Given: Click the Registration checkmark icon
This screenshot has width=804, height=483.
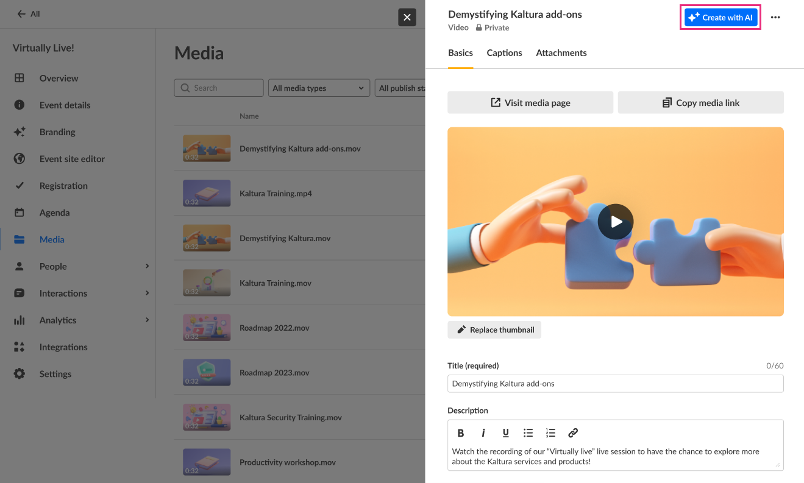Looking at the screenshot, I should (x=20, y=185).
